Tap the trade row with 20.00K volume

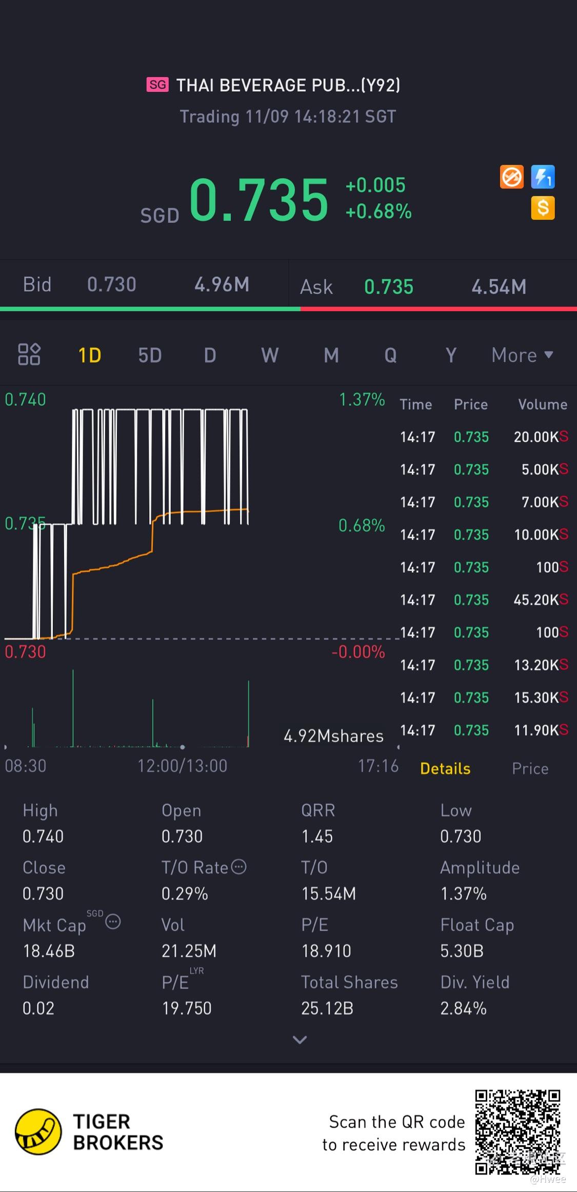pyautogui.click(x=484, y=437)
